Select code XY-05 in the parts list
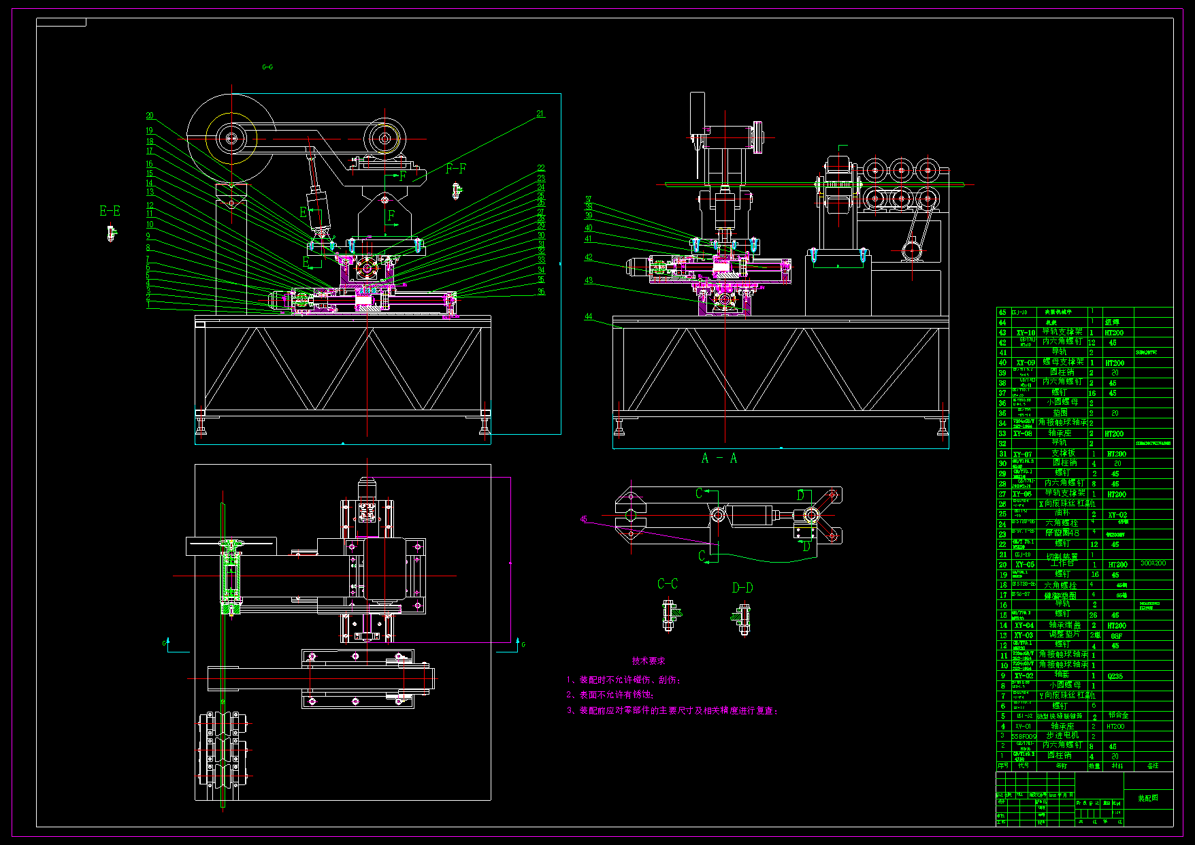 [x=1025, y=565]
